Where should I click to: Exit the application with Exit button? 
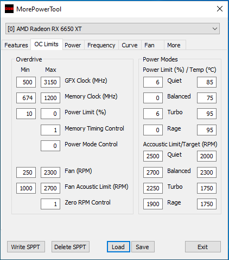click(203, 247)
